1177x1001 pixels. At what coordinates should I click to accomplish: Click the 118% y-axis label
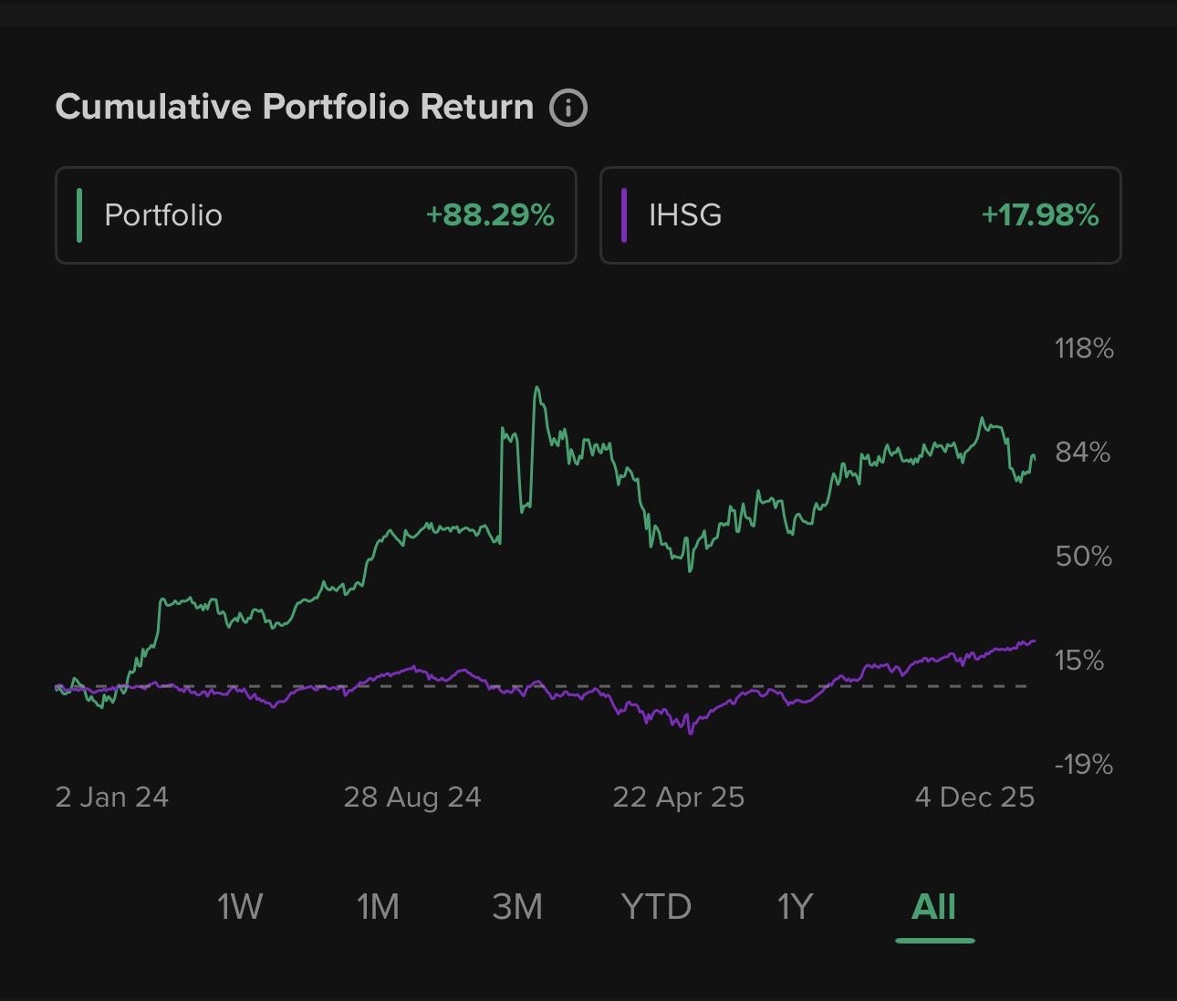pyautogui.click(x=1084, y=349)
